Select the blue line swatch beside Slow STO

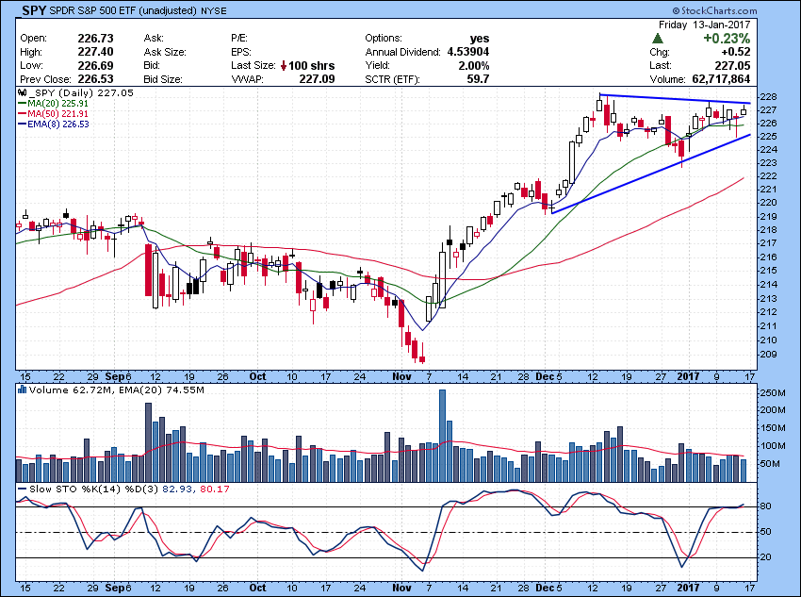point(22,489)
